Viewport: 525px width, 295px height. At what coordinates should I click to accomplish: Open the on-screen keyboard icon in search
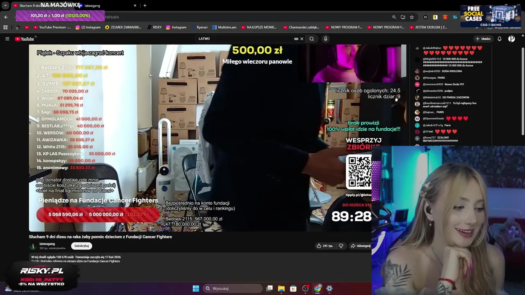pos(296,39)
